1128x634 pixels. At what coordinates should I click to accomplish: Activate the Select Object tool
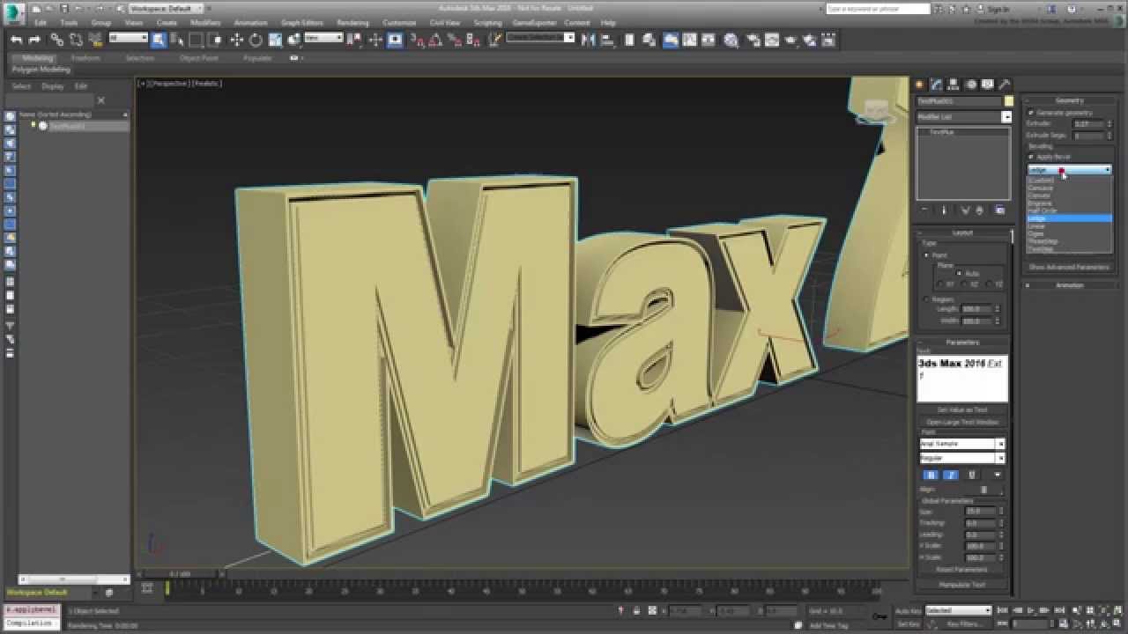pyautogui.click(x=159, y=40)
